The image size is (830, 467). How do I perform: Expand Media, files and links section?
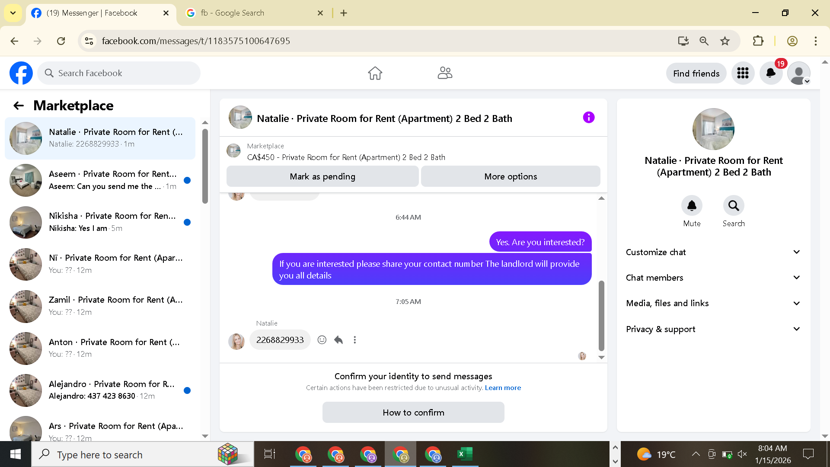point(713,303)
